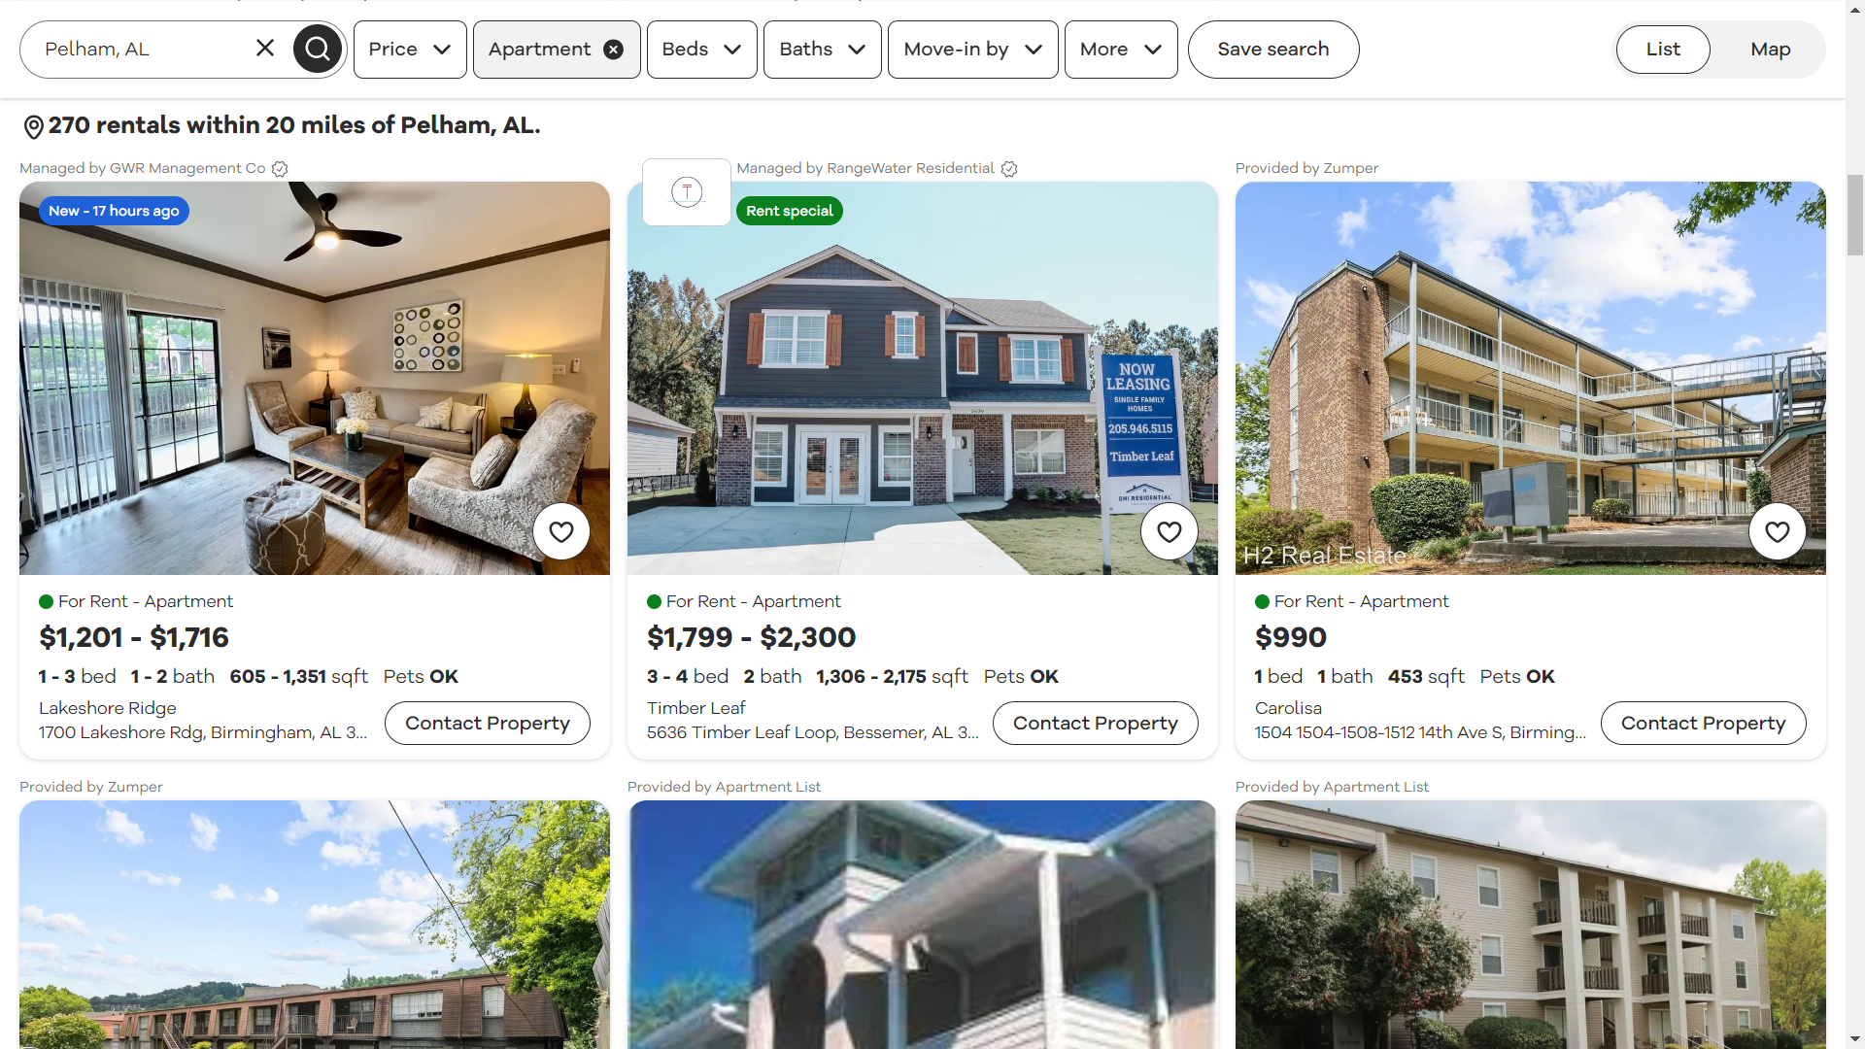Viewport: 1865px width, 1049px height.
Task: Switch to Map view
Action: pyautogui.click(x=1770, y=50)
